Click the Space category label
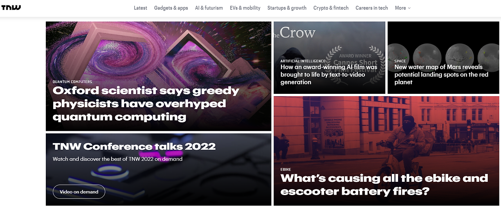This screenshot has width=501, height=208. click(x=400, y=61)
